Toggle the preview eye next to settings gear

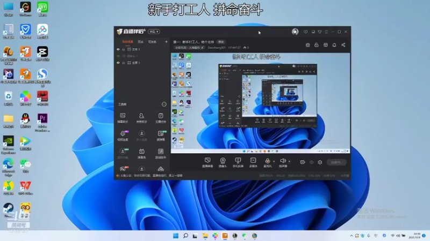pyautogui.click(x=311, y=162)
